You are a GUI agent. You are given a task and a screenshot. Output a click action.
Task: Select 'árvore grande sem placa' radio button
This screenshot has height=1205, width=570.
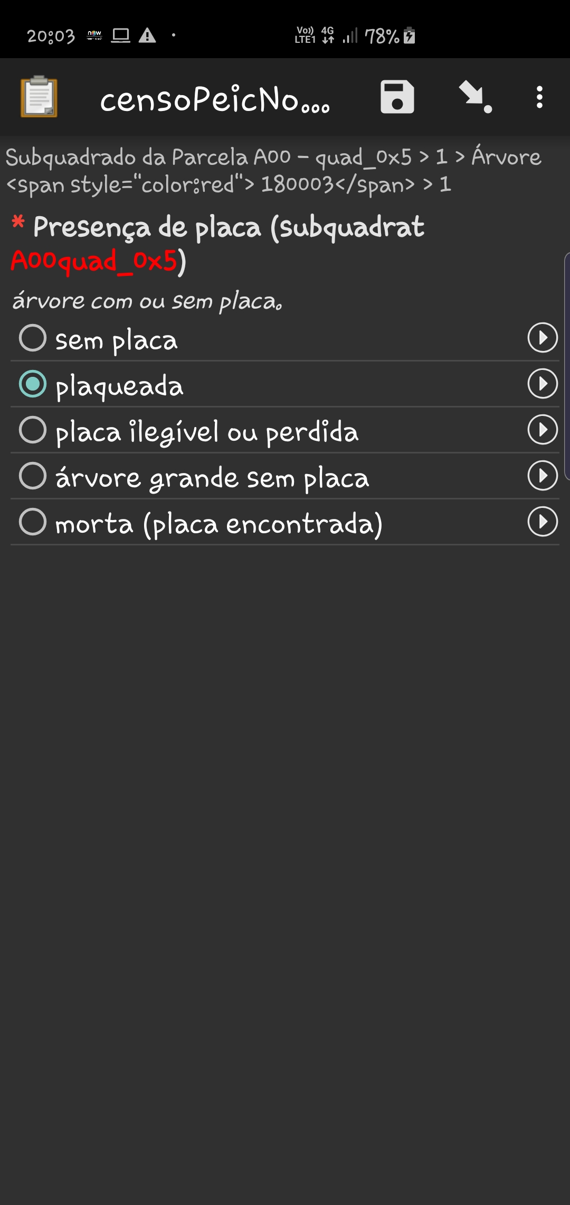click(x=33, y=476)
